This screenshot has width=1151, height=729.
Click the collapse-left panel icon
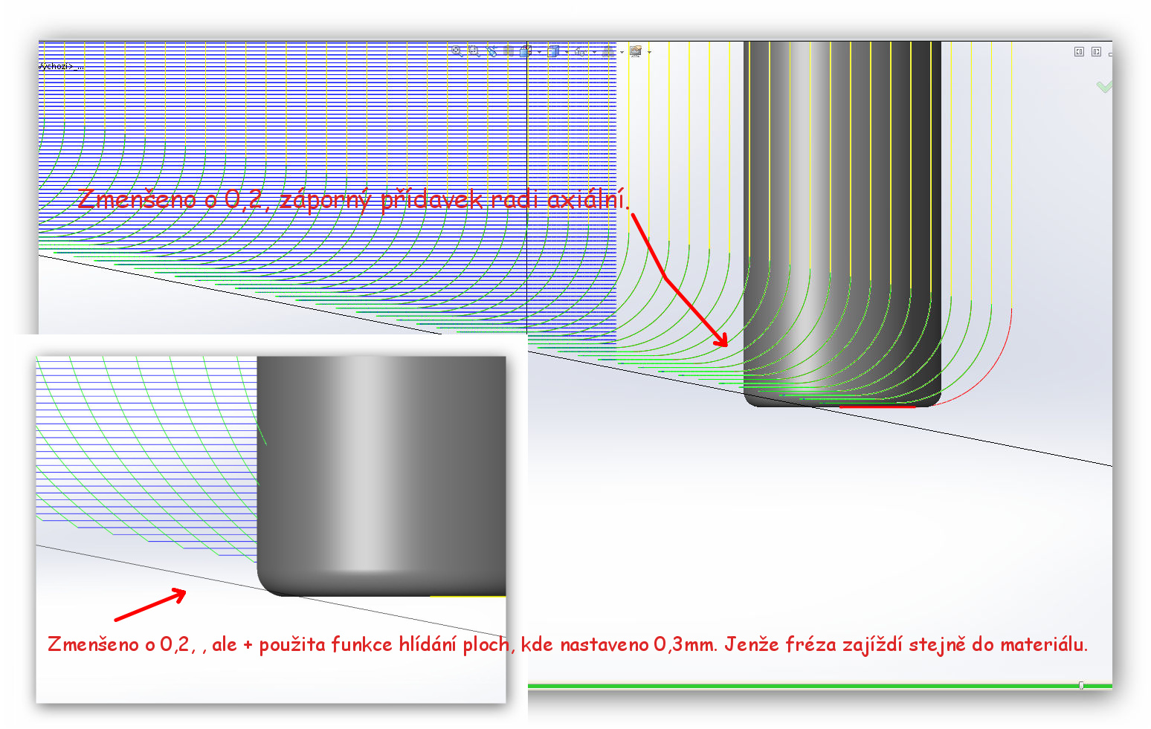click(1079, 51)
